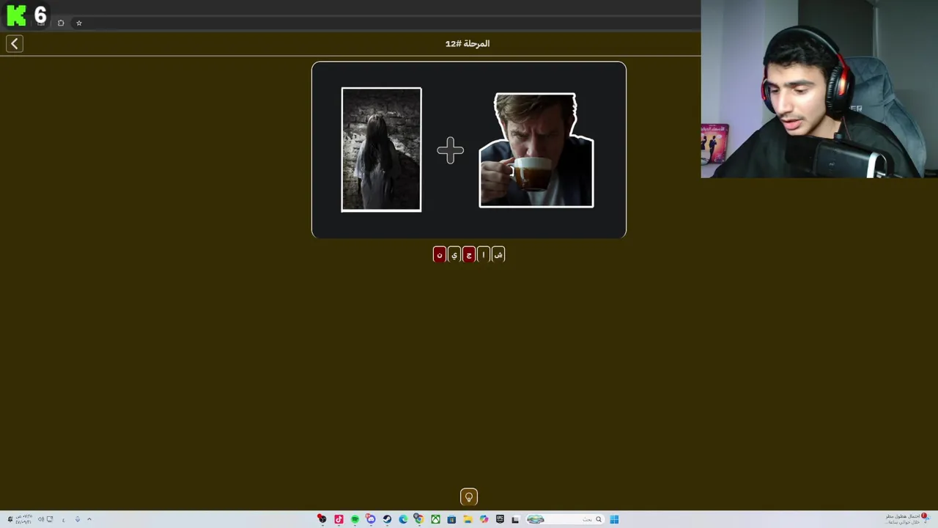Open File Explorer from taskbar
938x528 pixels.
point(468,519)
